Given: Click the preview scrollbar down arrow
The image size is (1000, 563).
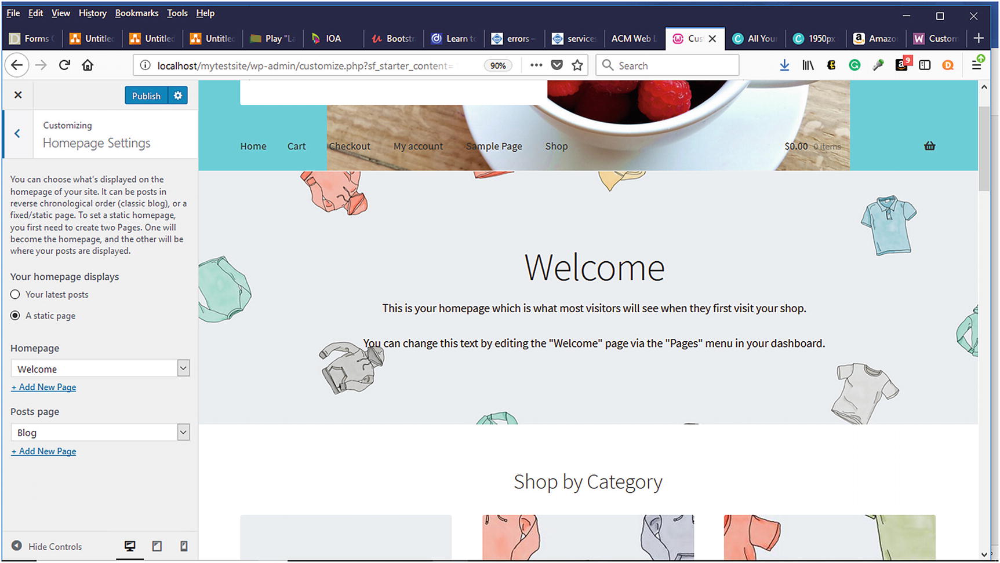Looking at the screenshot, I should coord(984,554).
